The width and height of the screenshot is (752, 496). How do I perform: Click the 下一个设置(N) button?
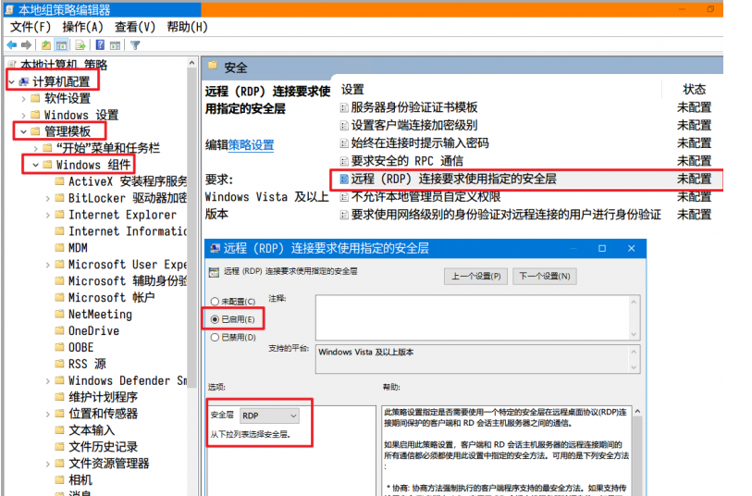click(x=544, y=276)
